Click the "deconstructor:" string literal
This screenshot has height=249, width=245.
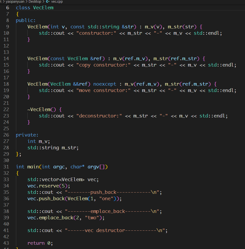coord(99,116)
